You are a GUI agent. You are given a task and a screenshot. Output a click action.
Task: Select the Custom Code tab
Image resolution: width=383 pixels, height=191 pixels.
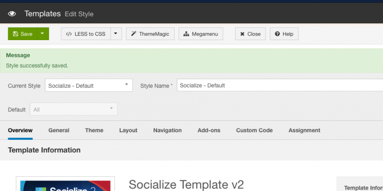[254, 130]
